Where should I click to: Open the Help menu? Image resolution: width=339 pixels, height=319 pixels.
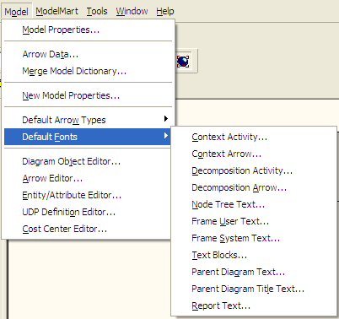pyautogui.click(x=165, y=11)
